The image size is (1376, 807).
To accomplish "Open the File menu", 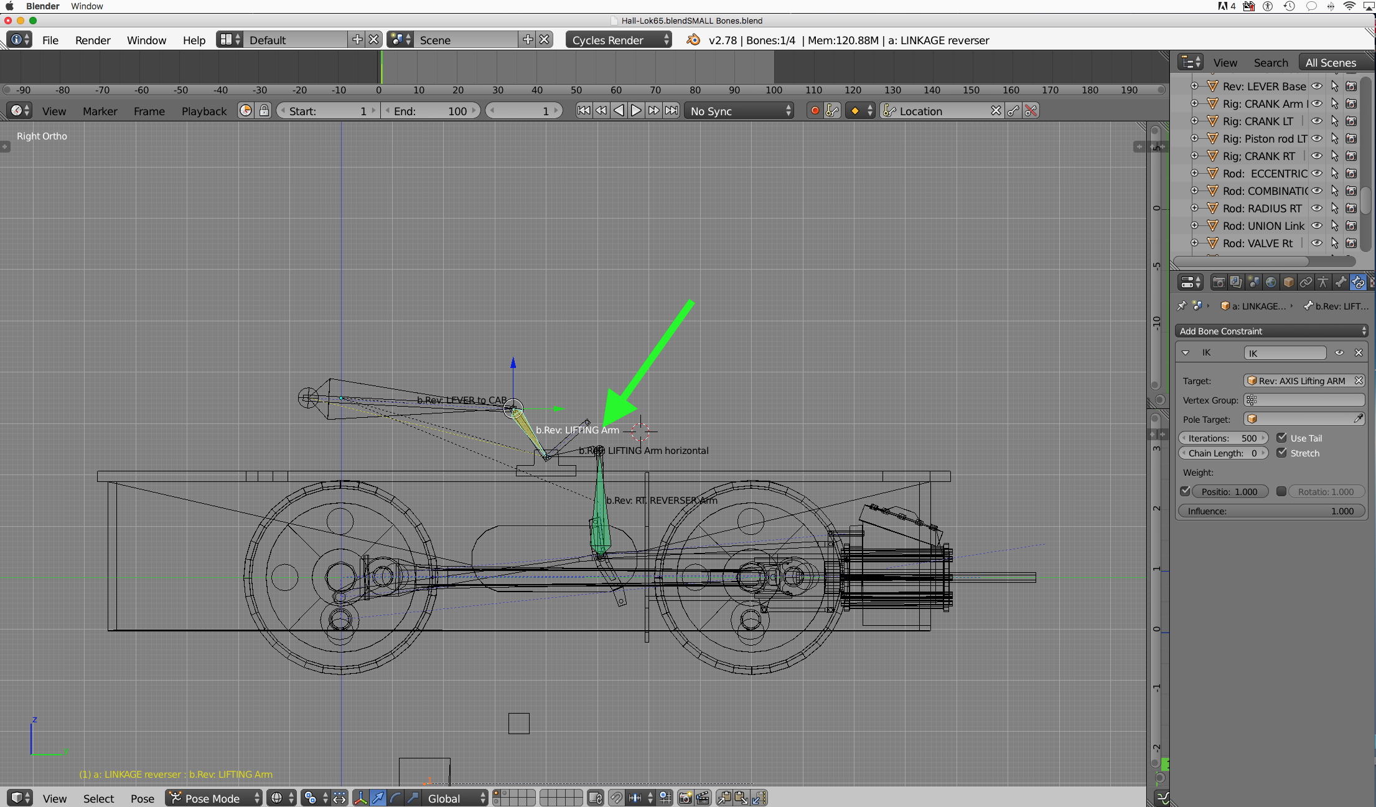I will pos(50,40).
